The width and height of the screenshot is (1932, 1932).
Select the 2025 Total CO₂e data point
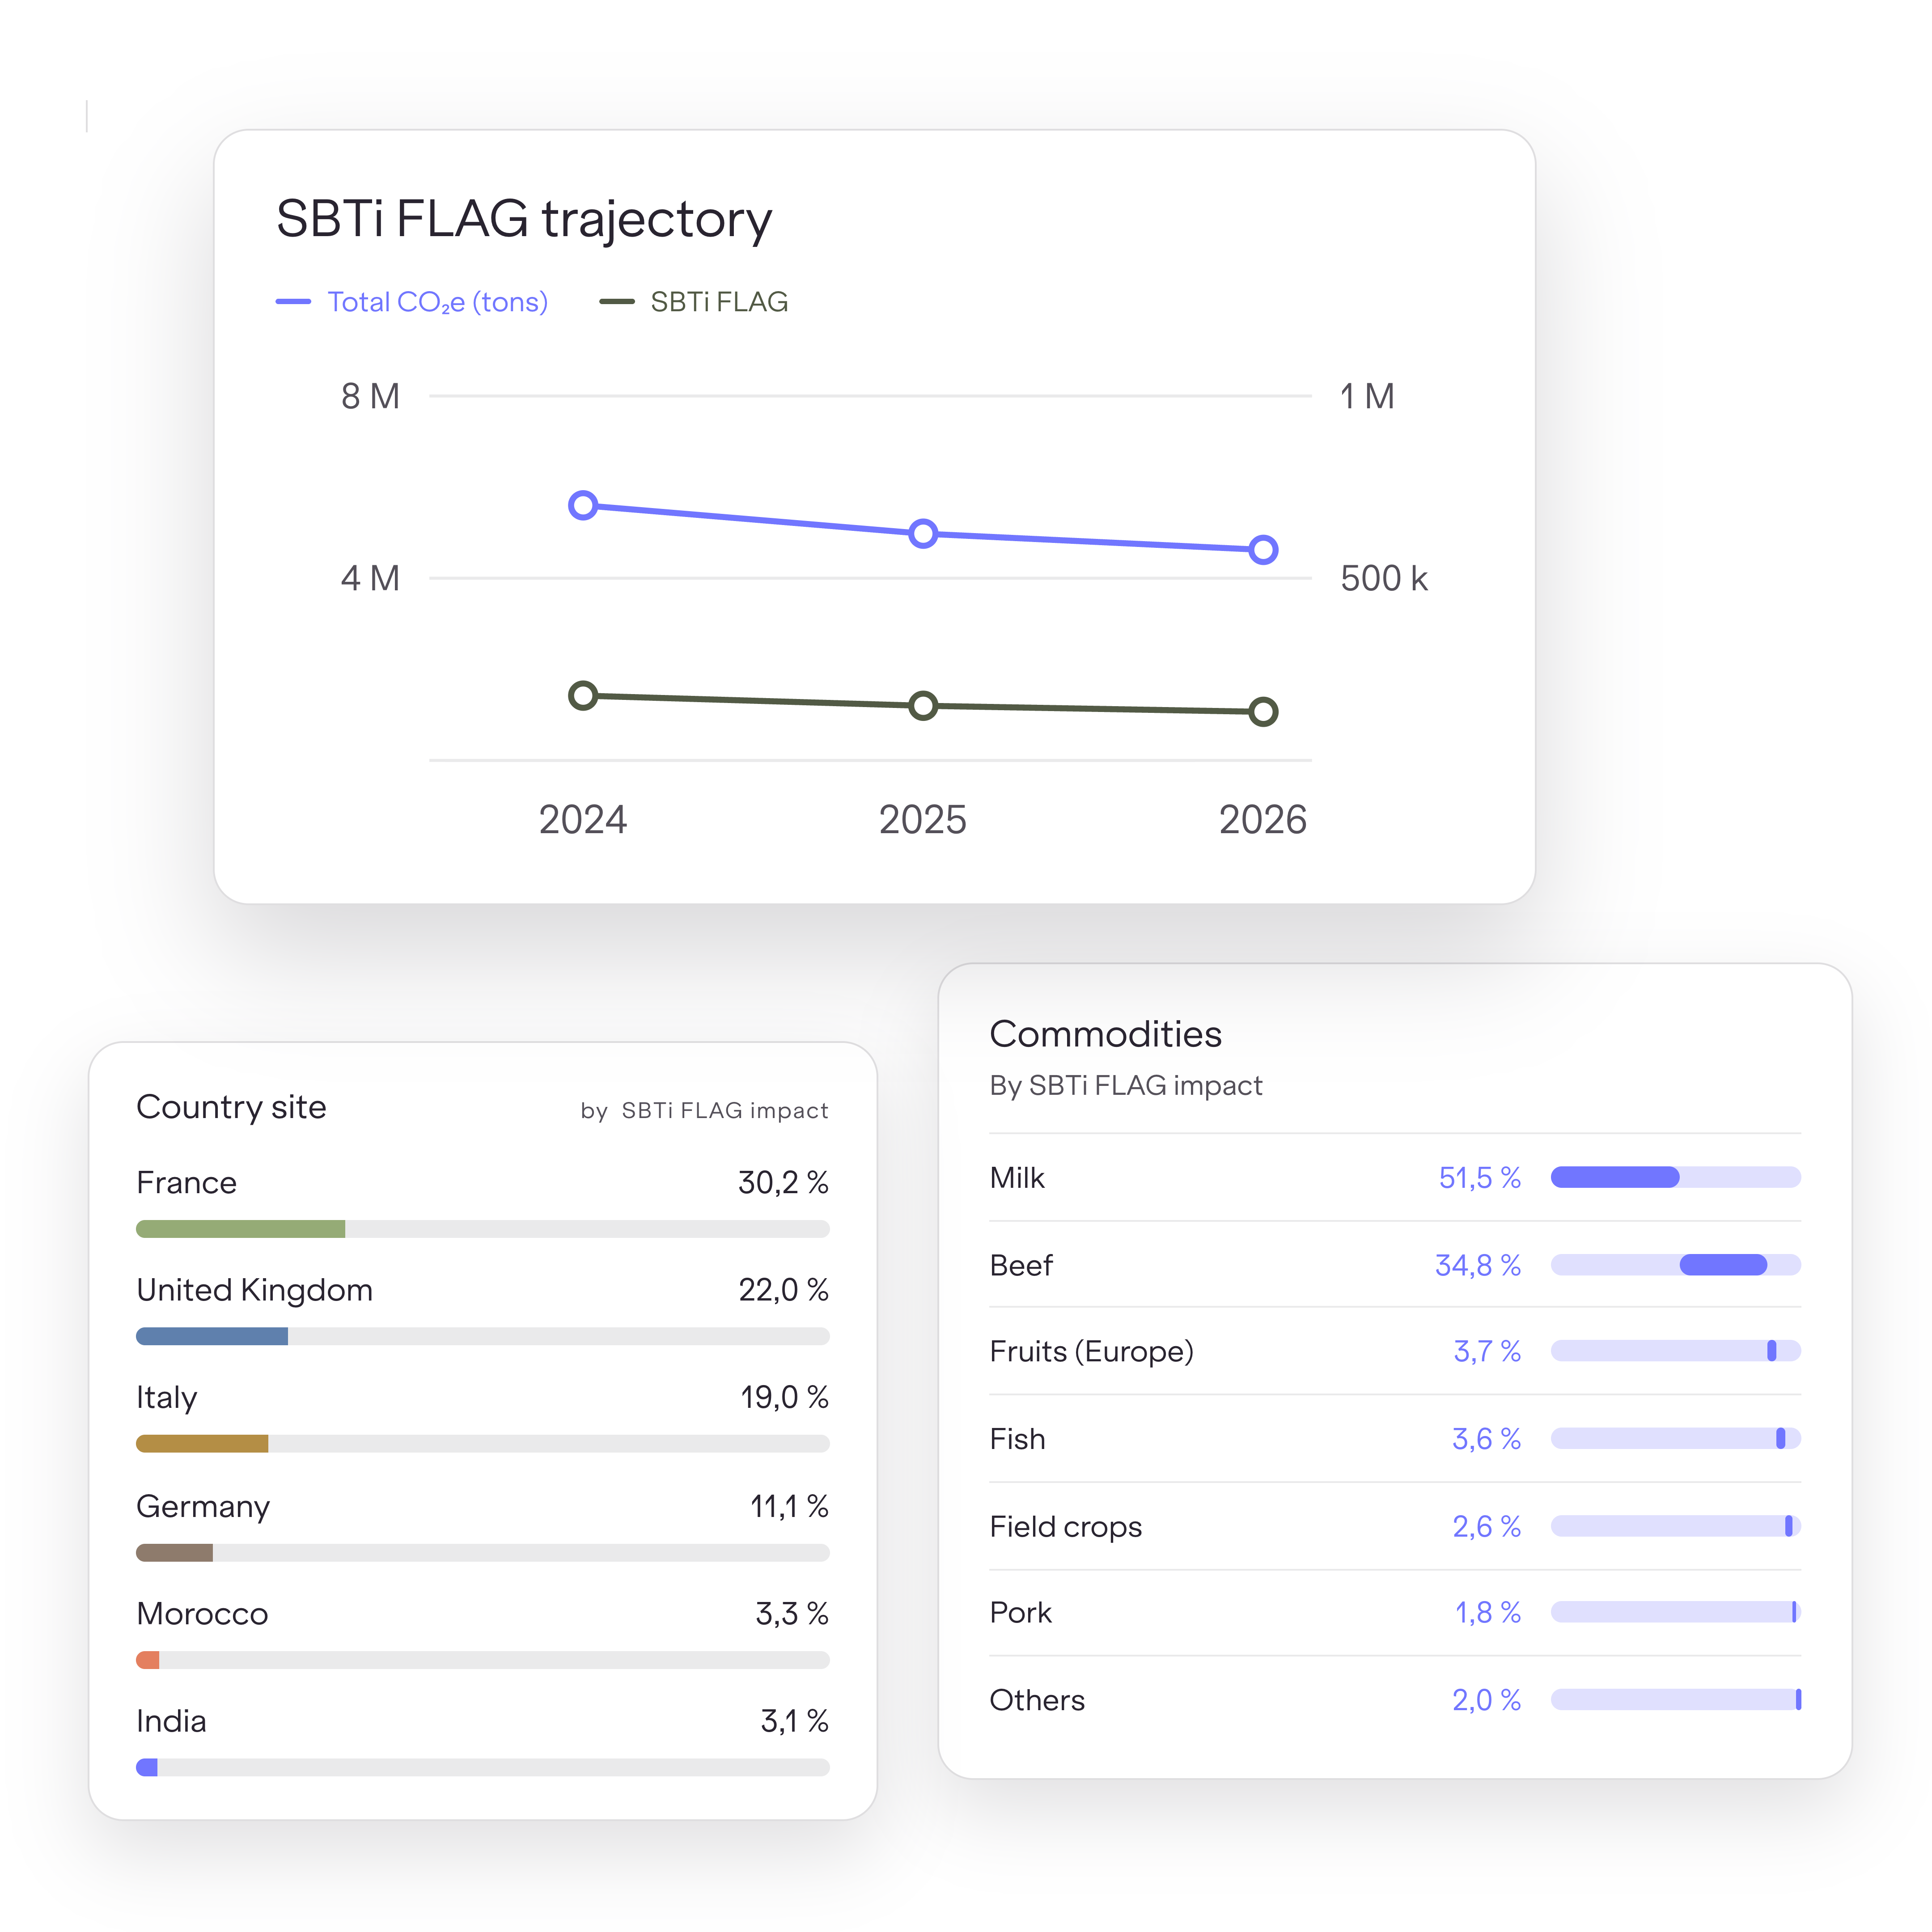[x=923, y=534]
